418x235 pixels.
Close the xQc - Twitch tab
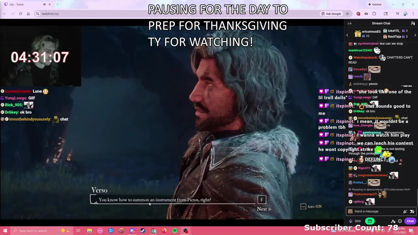[x=50, y=5]
